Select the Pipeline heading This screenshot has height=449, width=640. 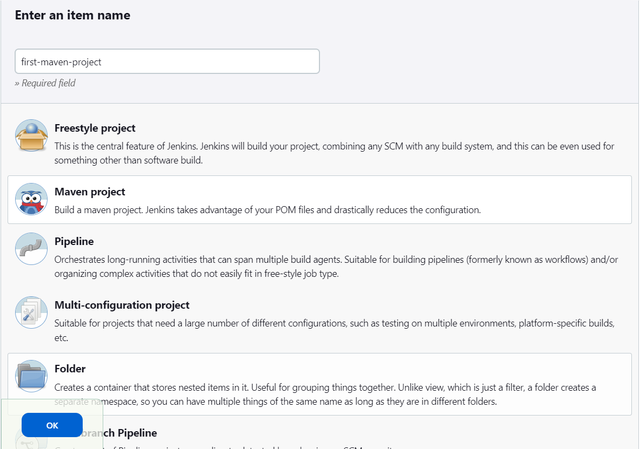pos(74,241)
